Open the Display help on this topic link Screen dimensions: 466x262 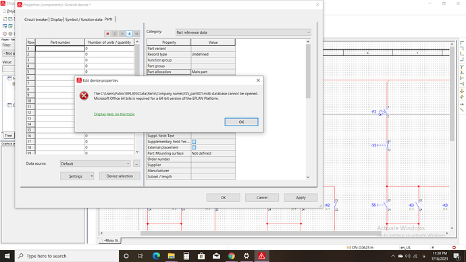coord(114,114)
